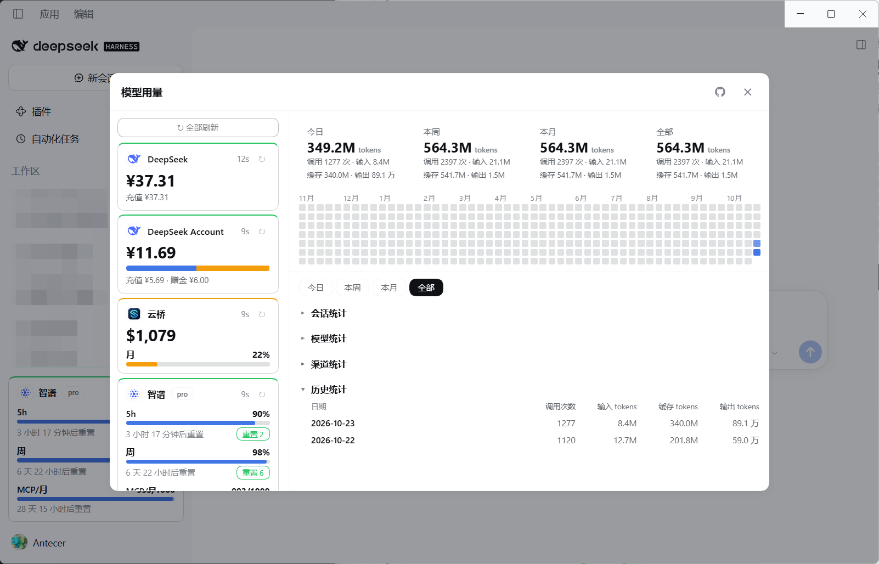Click ¥11.69 balance on DeepSeek Account
The width and height of the screenshot is (879, 564).
tap(151, 253)
